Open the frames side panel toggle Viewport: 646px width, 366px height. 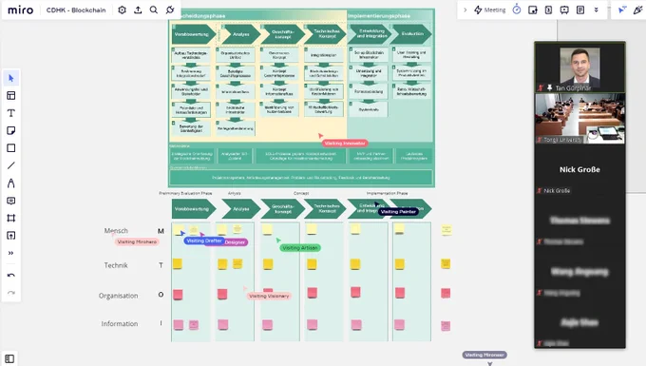click(9, 358)
